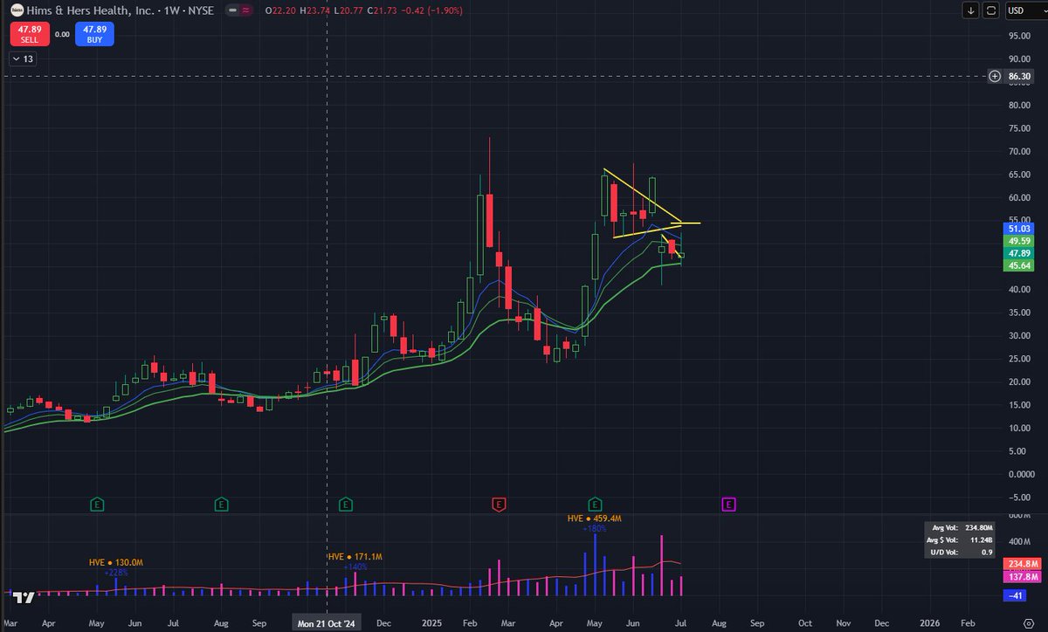Click the frame-shaped auto-fit icon button
The width and height of the screenshot is (1048, 632).
tap(991, 10)
